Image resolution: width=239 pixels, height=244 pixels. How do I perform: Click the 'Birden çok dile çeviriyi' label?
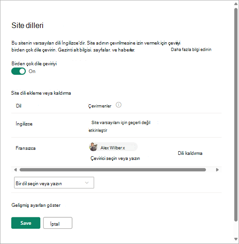click(34, 64)
